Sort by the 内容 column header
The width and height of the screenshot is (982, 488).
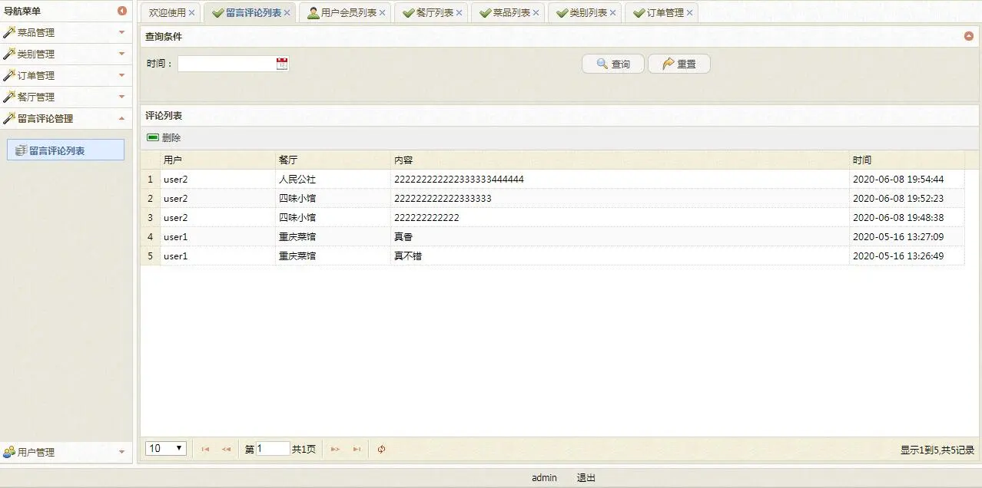pos(620,160)
